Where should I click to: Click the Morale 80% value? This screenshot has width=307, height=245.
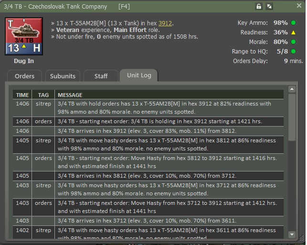pos(281,42)
